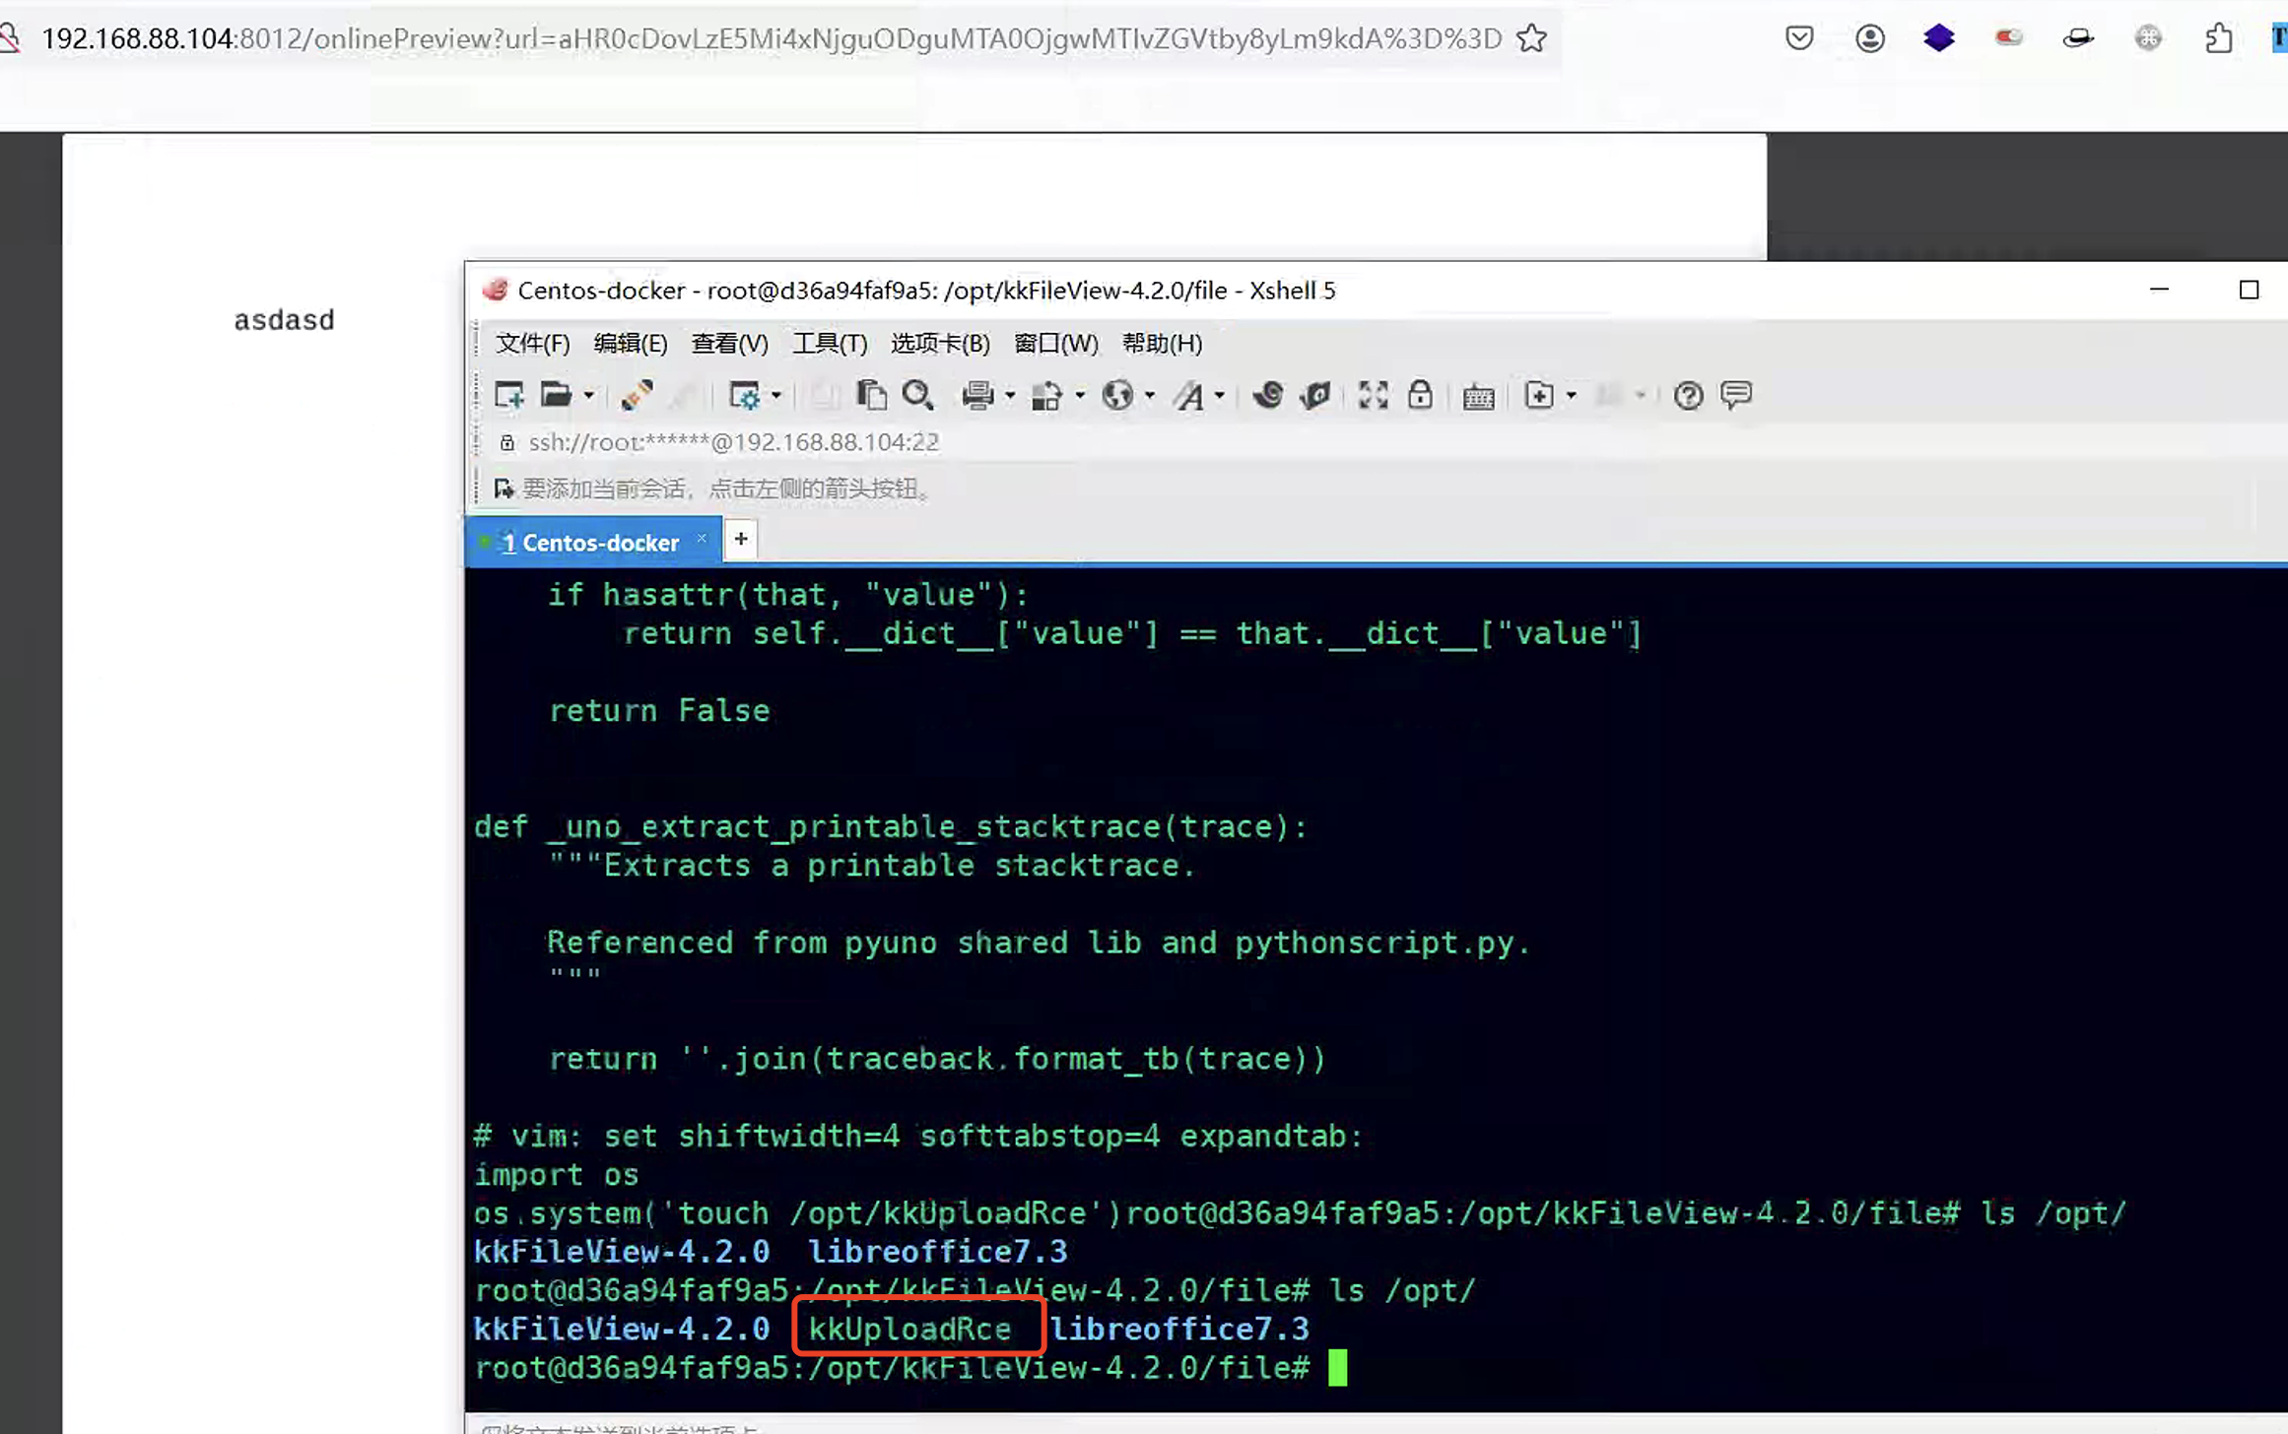Click the 'import os' line in terminal
Screen dimensions: 2288x1434
[x=557, y=1175]
